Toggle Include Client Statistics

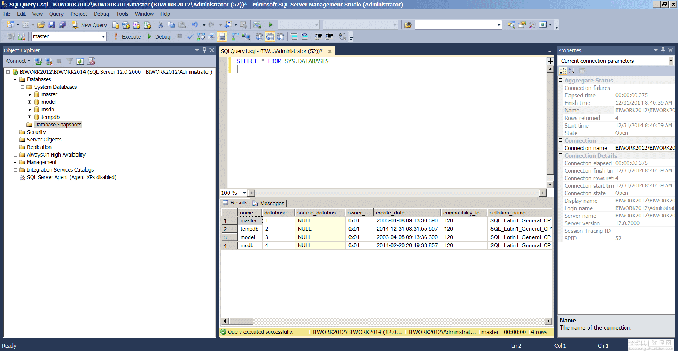pos(246,36)
